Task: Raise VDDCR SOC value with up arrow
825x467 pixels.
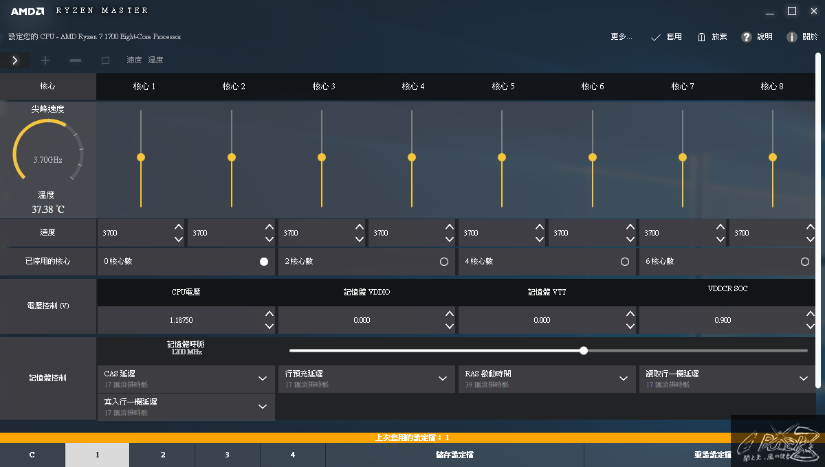Action: pos(810,314)
